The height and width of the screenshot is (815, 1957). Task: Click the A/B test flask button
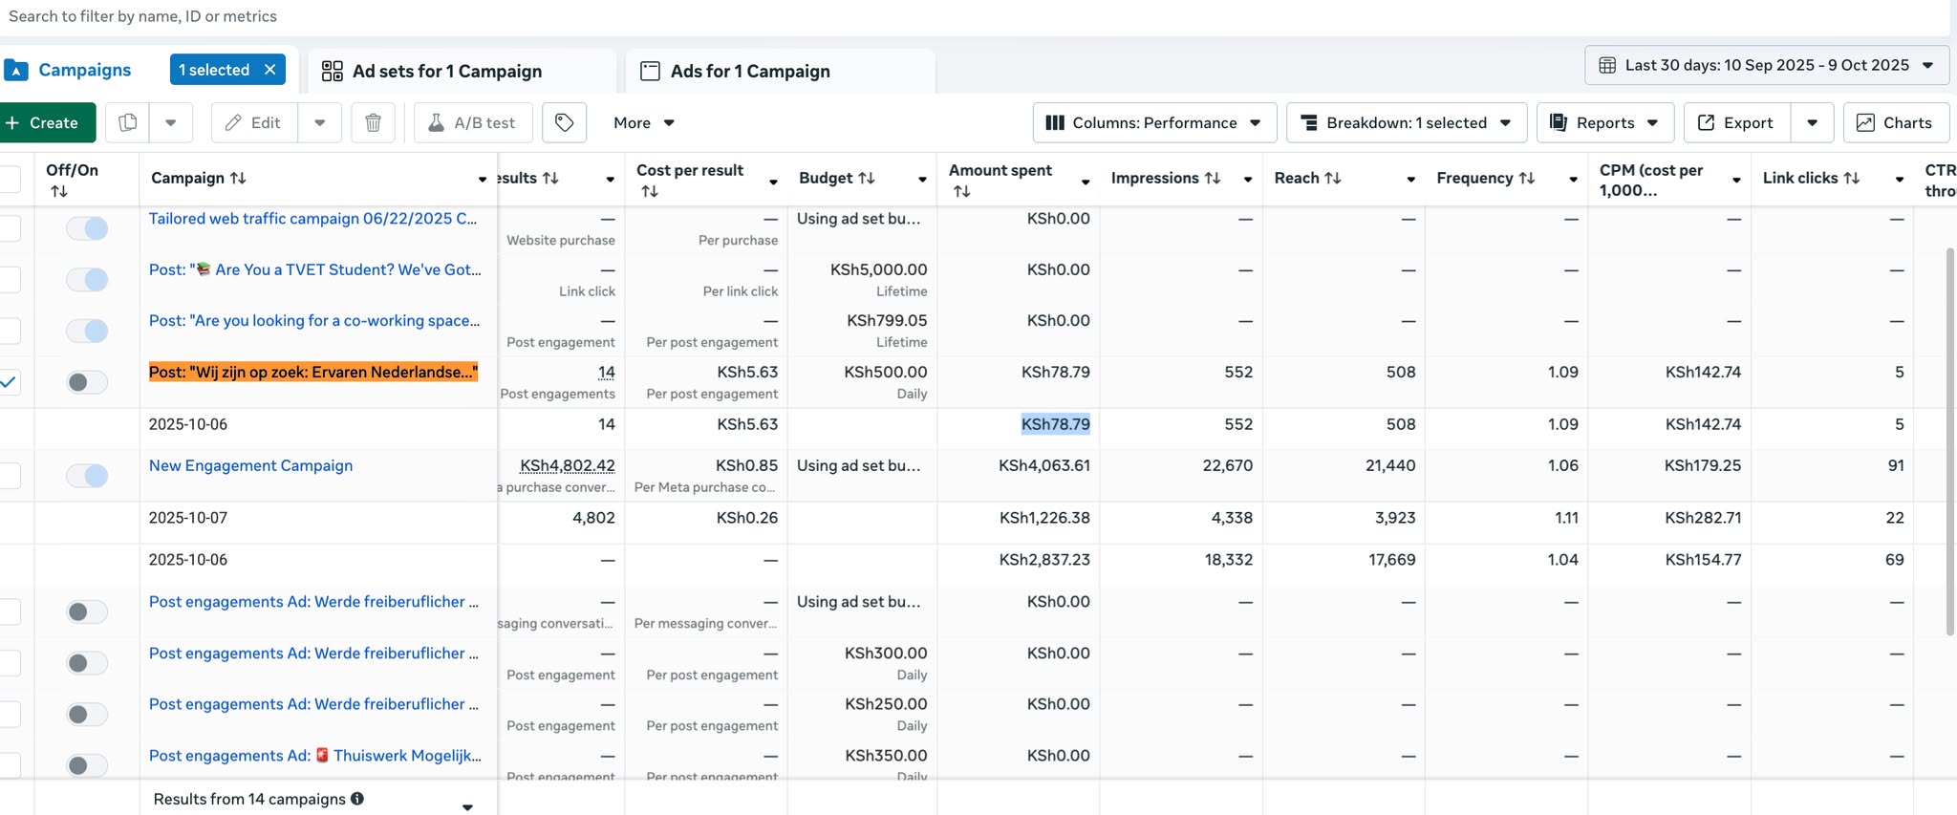pyautogui.click(x=472, y=122)
